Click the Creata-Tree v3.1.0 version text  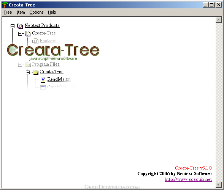pyautogui.click(x=194, y=168)
